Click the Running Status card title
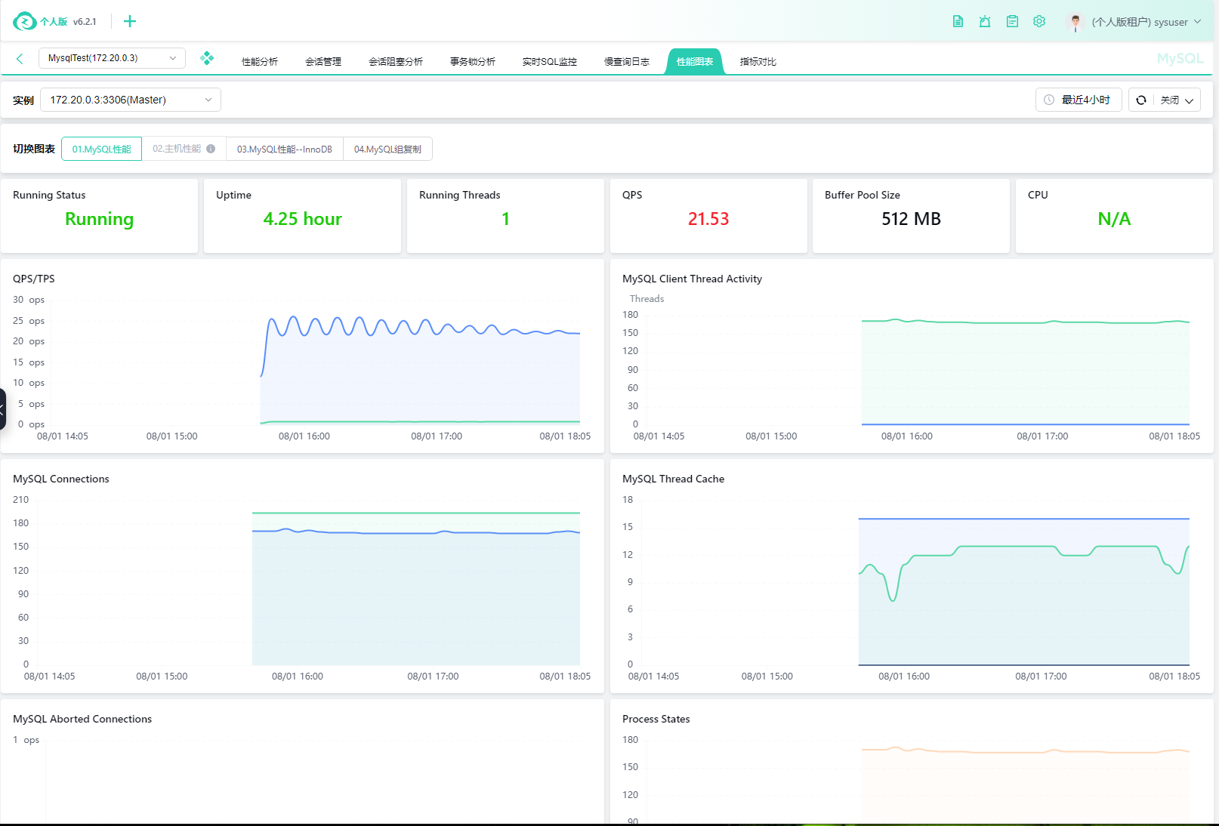 [49, 195]
